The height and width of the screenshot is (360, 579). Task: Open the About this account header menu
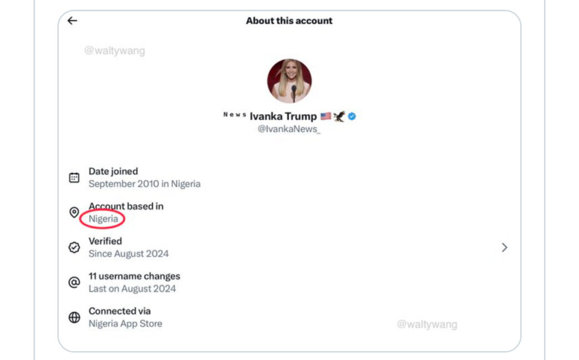[289, 21]
